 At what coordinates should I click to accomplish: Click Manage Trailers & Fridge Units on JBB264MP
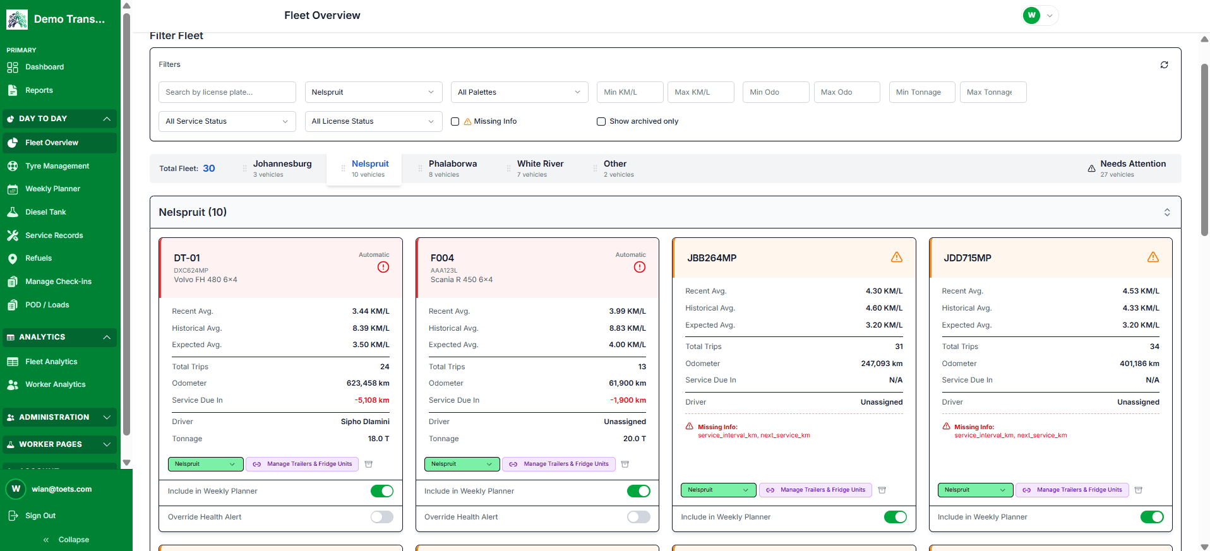point(816,490)
